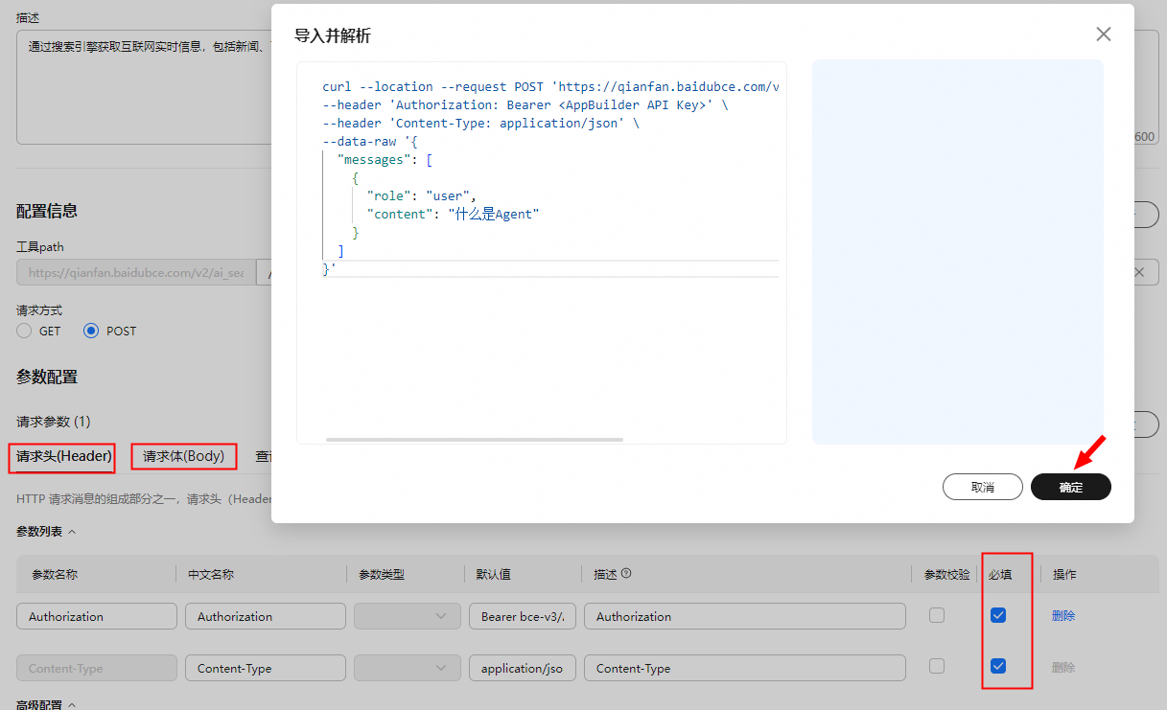The image size is (1167, 710).
Task: Click the Authorization 中文名称 field
Action: 266,616
